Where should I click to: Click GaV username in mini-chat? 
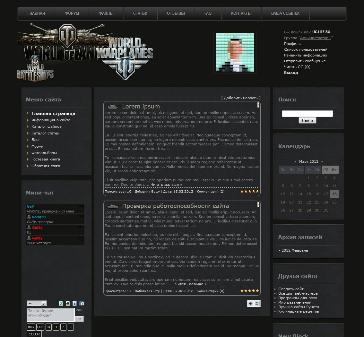click(x=30, y=206)
